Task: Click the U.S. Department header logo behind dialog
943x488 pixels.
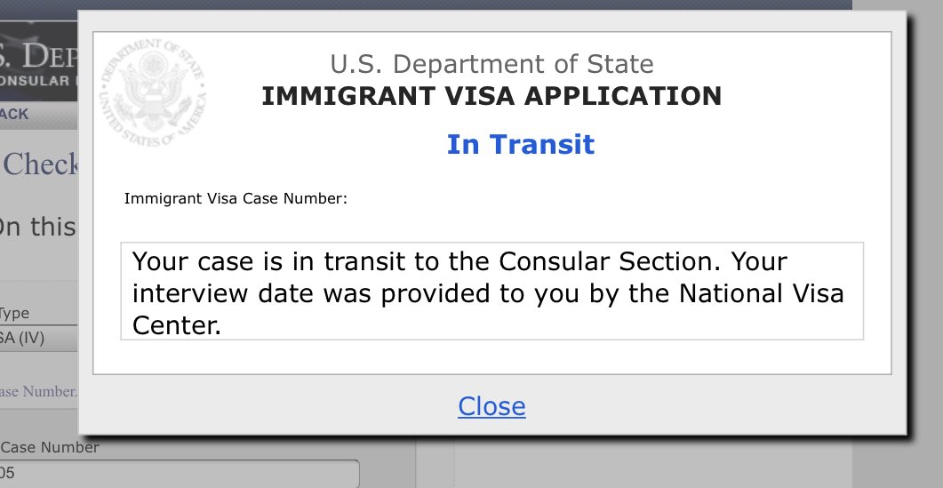Action: click(x=38, y=56)
